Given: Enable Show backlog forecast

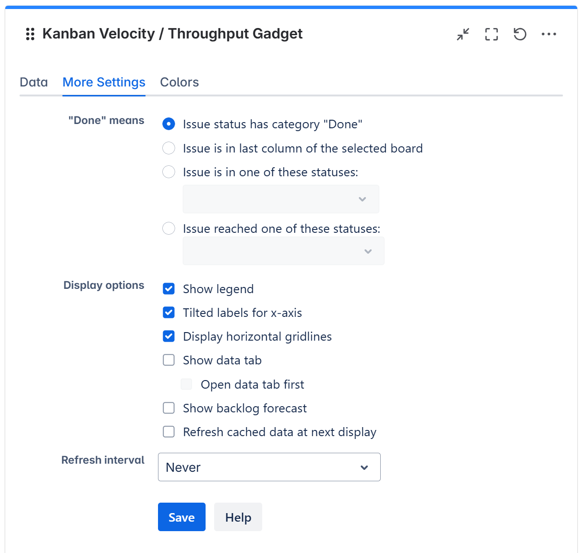Looking at the screenshot, I should (x=169, y=408).
